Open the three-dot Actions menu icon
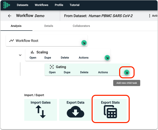This screenshot has width=158, height=130. (x=150, y=16)
